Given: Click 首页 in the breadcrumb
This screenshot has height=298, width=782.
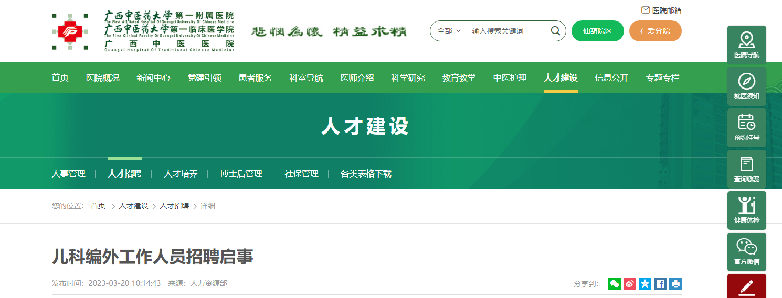Looking at the screenshot, I should point(98,206).
